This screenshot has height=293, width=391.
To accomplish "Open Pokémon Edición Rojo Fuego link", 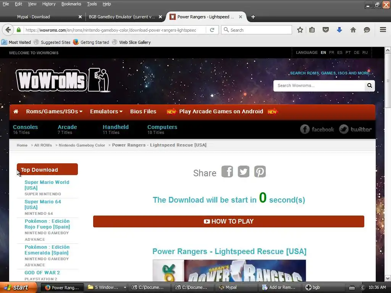I will [47, 224].
